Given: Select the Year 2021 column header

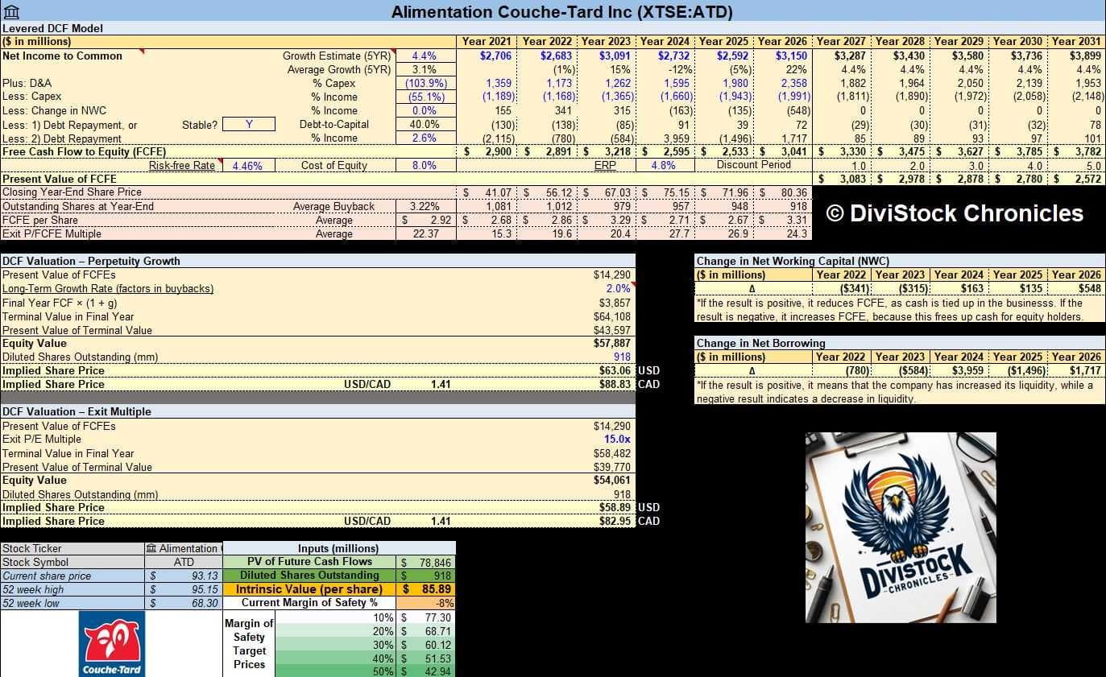Looking at the screenshot, I should click(x=486, y=41).
